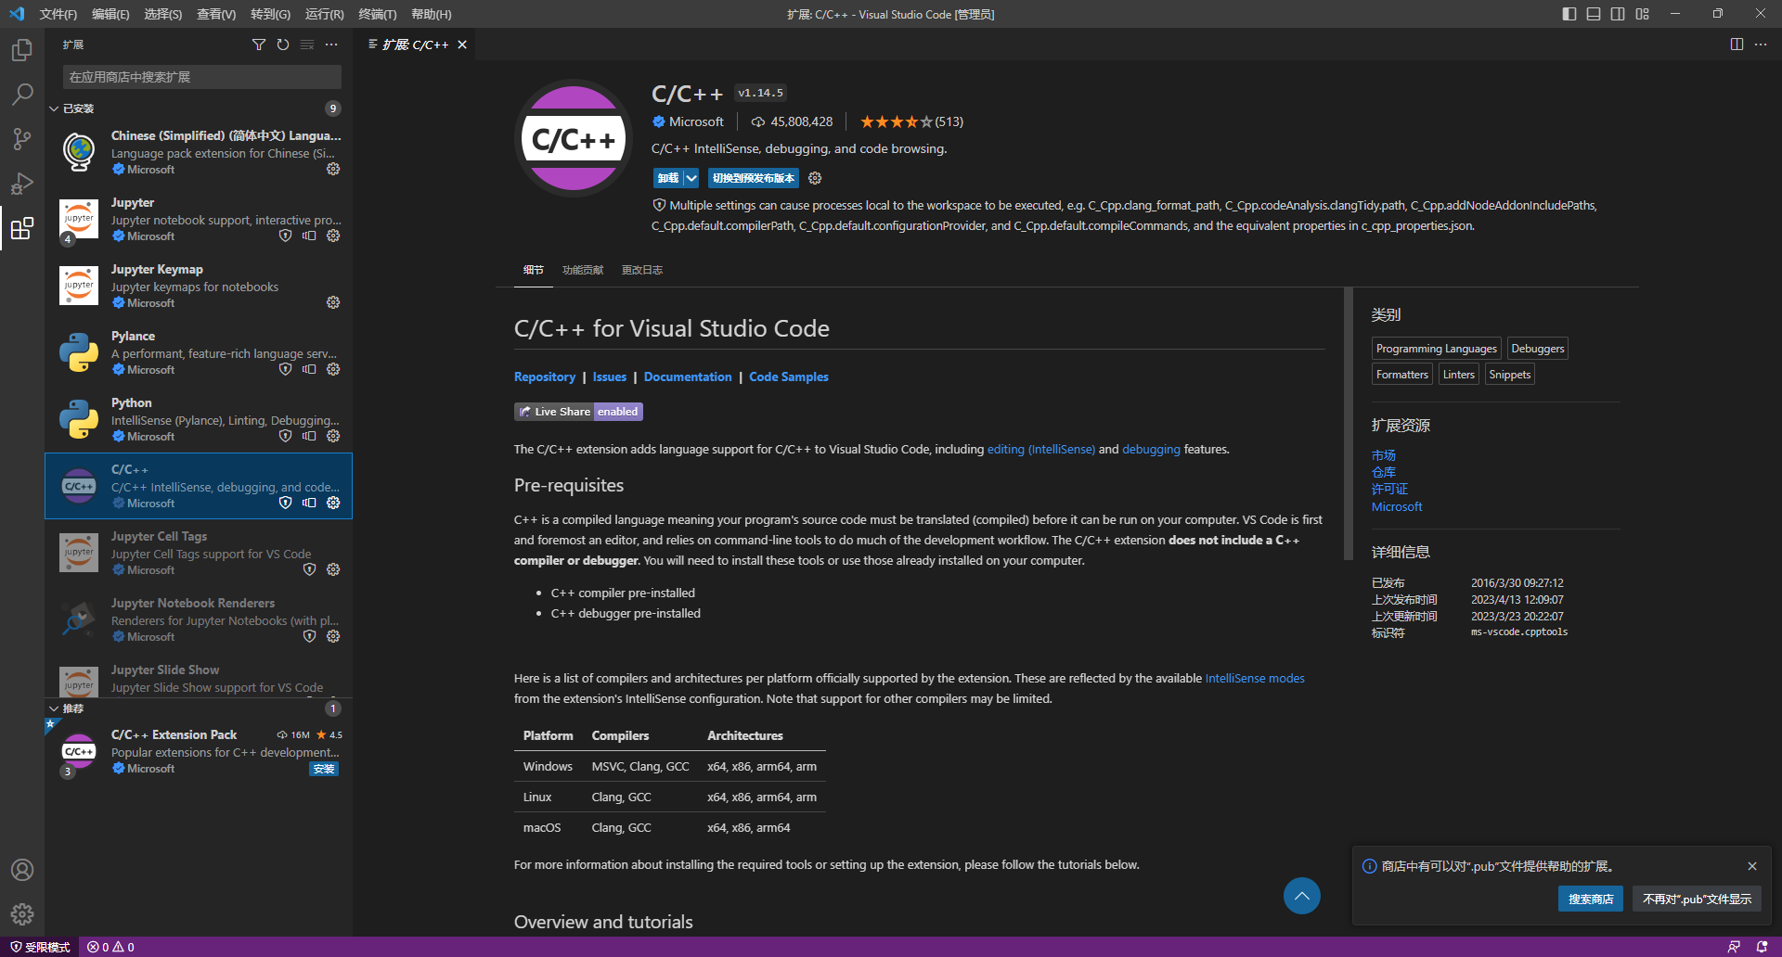1782x957 pixels.
Task: Open manage gear for Pylance extension
Action: click(333, 369)
